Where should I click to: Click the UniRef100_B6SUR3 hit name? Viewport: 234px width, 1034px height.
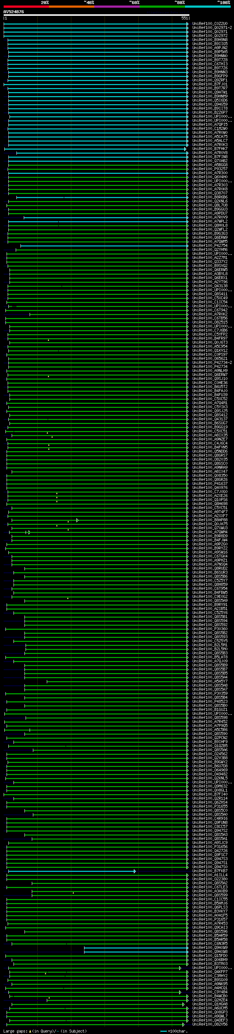pyautogui.click(x=210, y=573)
